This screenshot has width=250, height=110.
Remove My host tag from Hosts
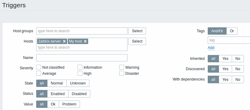pyautogui.click(x=85, y=41)
